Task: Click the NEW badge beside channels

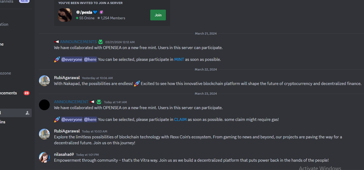Action: tap(24, 1)
